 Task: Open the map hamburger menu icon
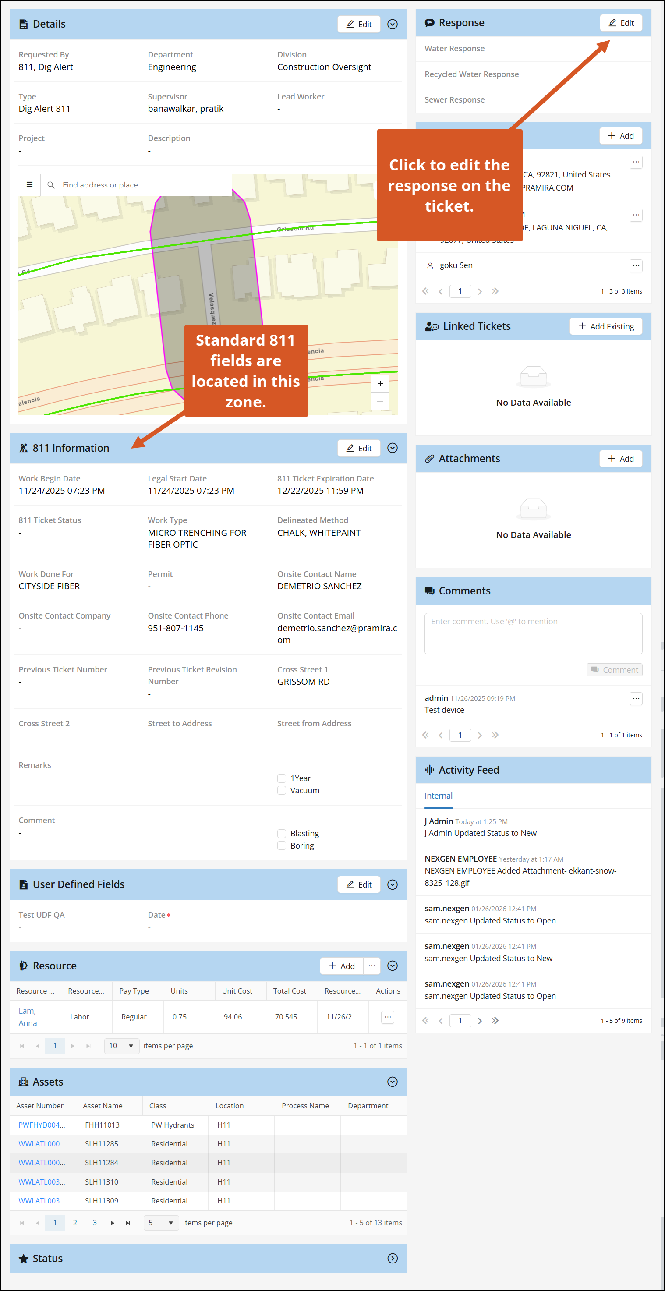(x=29, y=185)
